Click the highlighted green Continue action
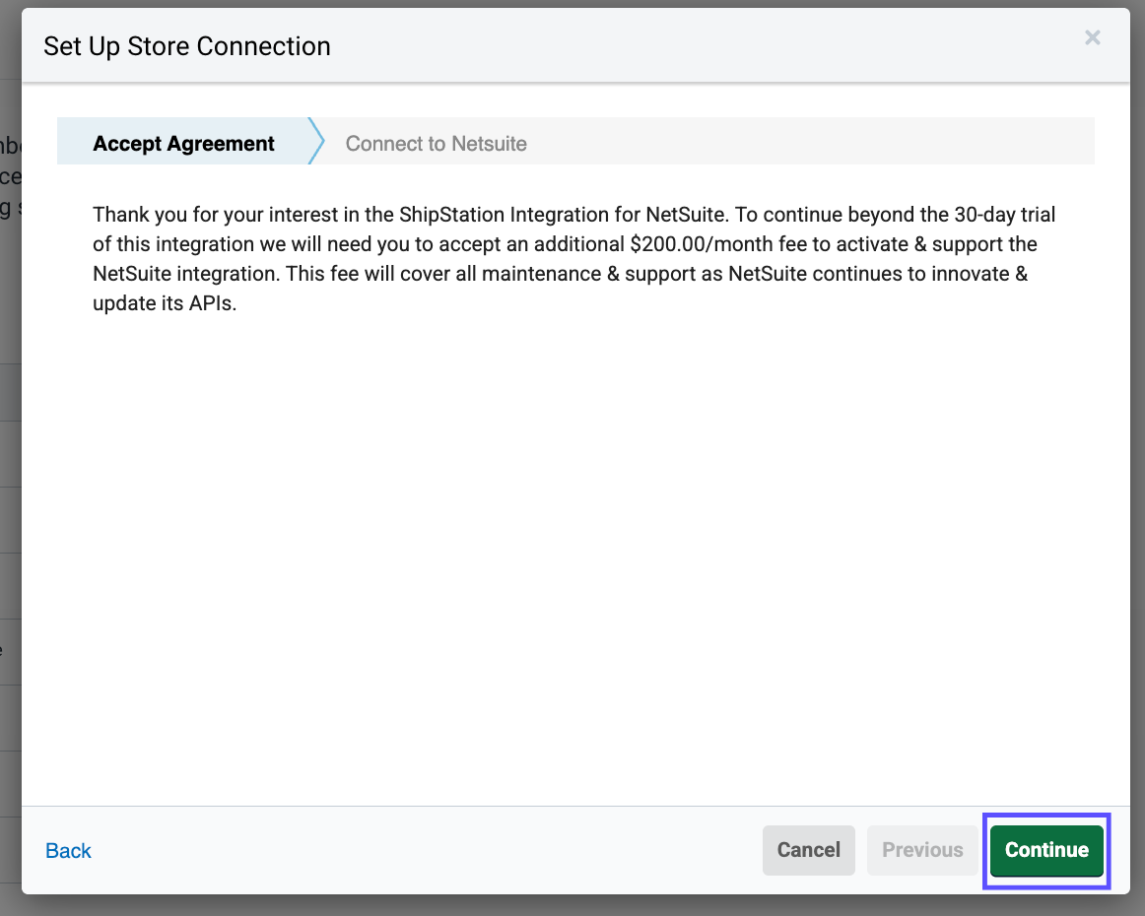Screen dimensions: 1145x916 tap(1046, 850)
